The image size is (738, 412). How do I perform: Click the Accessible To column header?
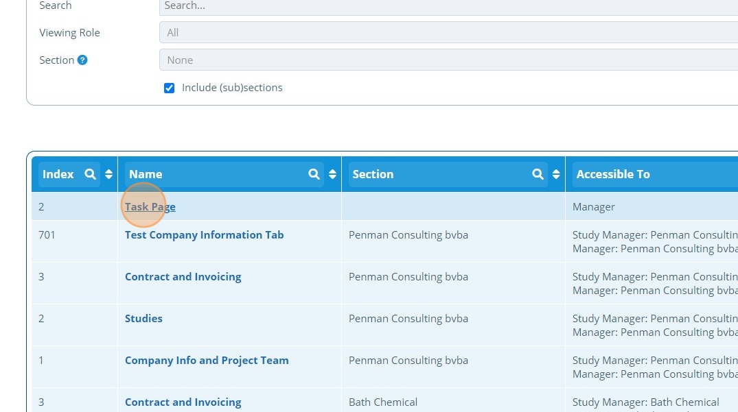pyautogui.click(x=613, y=174)
